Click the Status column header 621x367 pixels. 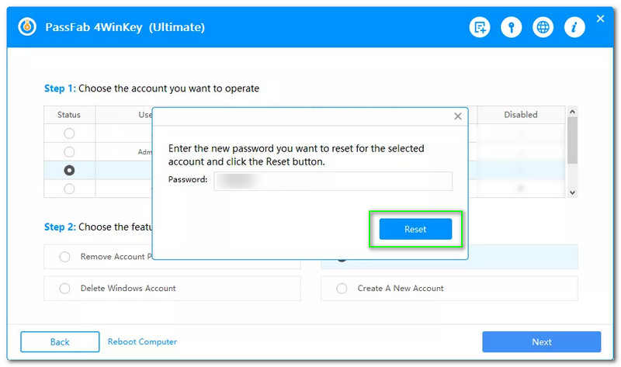click(69, 115)
